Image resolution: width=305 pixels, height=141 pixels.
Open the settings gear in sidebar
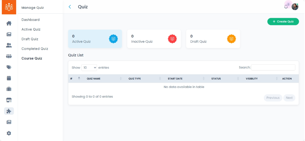click(9, 133)
